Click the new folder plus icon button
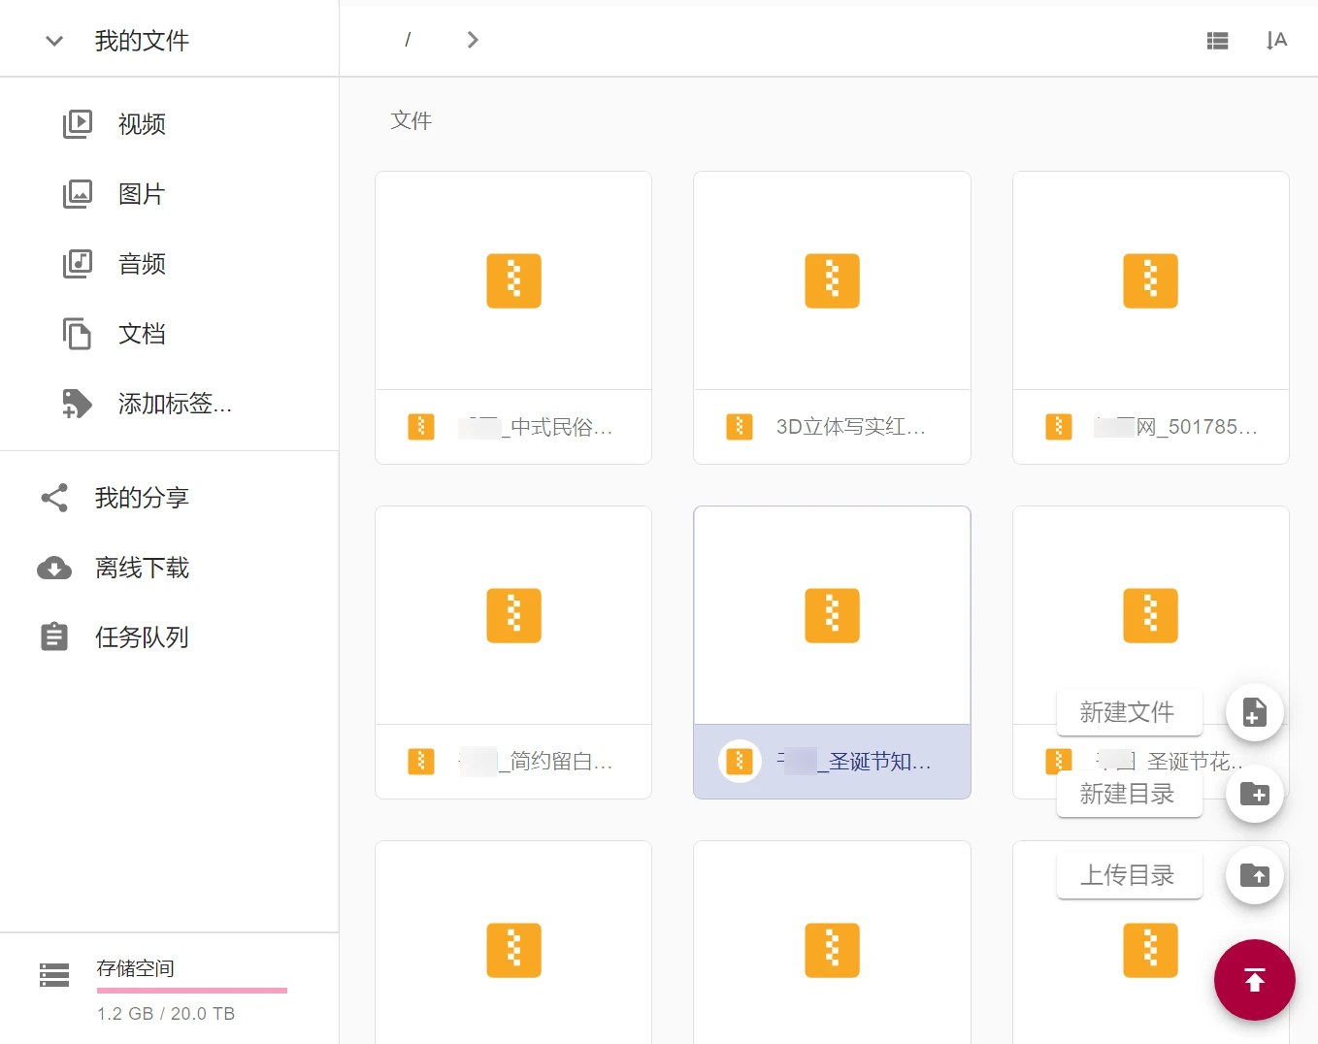Viewport: 1318px width, 1044px height. [x=1255, y=794]
